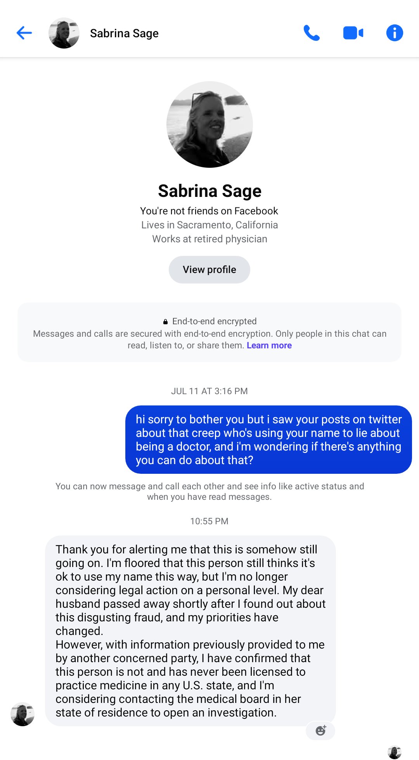Tap the lock icon beside End-to-end encrypted
The image size is (419, 760).
pyautogui.click(x=165, y=322)
